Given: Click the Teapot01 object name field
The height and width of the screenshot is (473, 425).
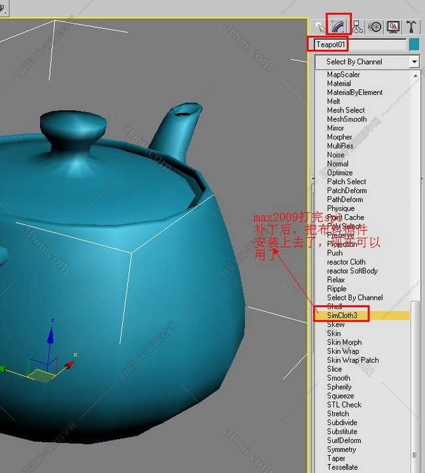Looking at the screenshot, I should coord(358,45).
